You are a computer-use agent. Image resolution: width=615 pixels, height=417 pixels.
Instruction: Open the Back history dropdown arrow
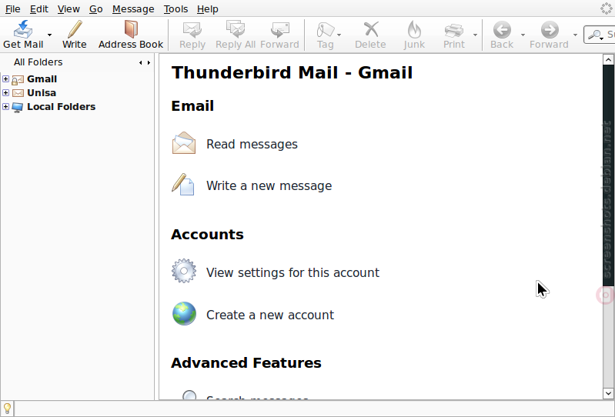(x=523, y=35)
